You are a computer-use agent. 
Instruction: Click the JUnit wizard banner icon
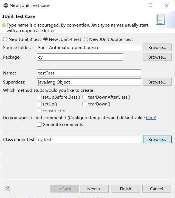pos(160,19)
